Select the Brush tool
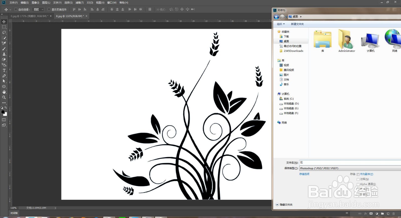Viewport: 401px width, 218px height. pyautogui.click(x=4, y=49)
